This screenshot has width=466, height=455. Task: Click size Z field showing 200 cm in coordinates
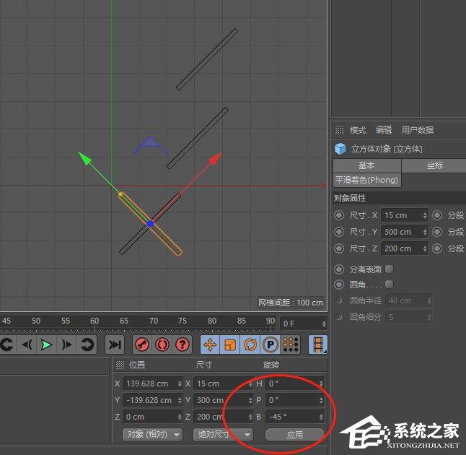coord(224,417)
